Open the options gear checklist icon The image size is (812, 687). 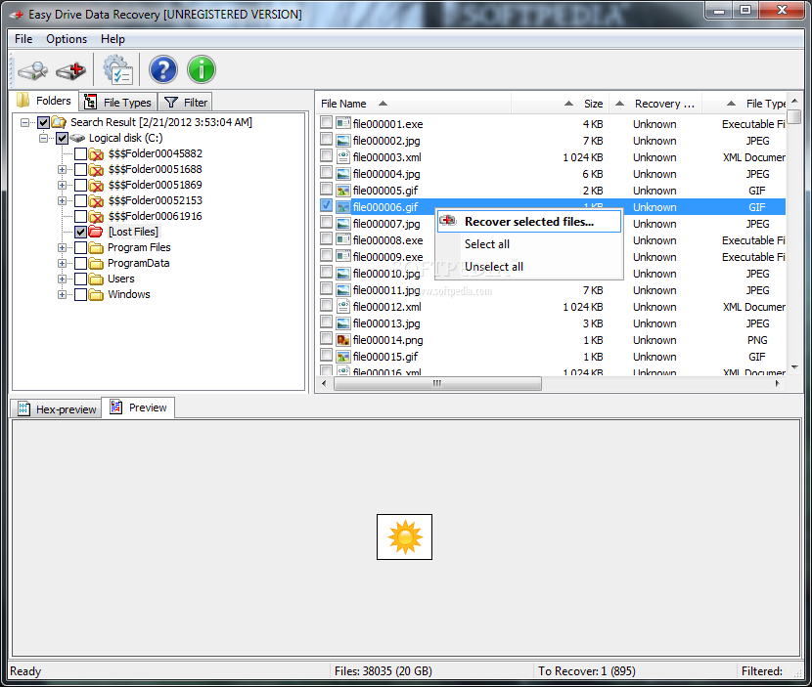(118, 70)
